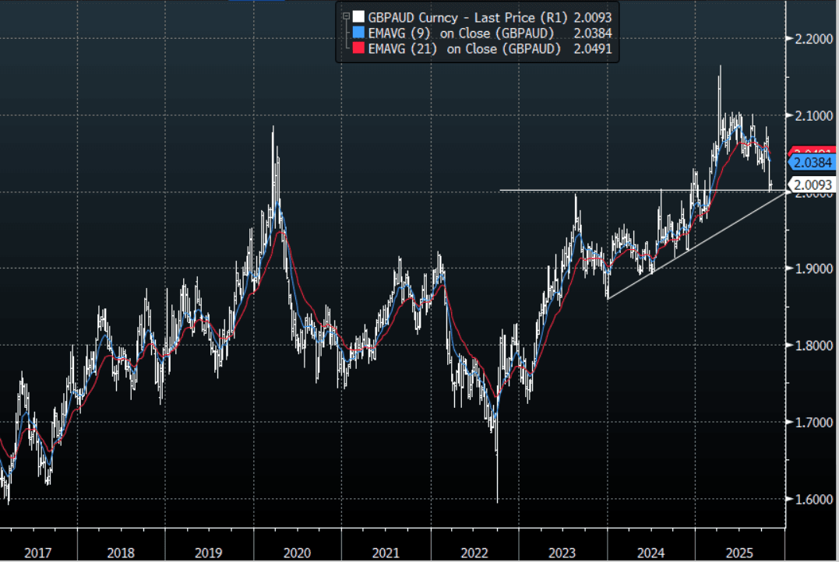Click the red EMAVG (21) color swatch
839x562 pixels.
click(358, 49)
